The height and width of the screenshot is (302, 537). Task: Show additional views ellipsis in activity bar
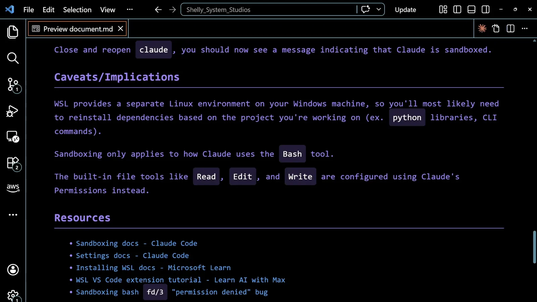coord(13,215)
